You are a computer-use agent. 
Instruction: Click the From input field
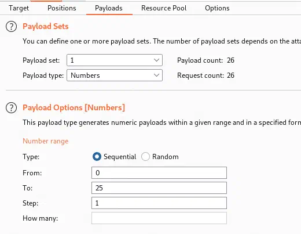(159, 173)
